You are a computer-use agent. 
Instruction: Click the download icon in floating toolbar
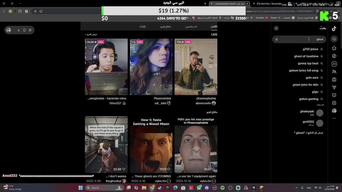coord(19,30)
